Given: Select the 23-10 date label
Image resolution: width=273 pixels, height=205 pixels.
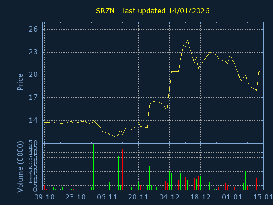Looking at the screenshot, I should (76, 197).
